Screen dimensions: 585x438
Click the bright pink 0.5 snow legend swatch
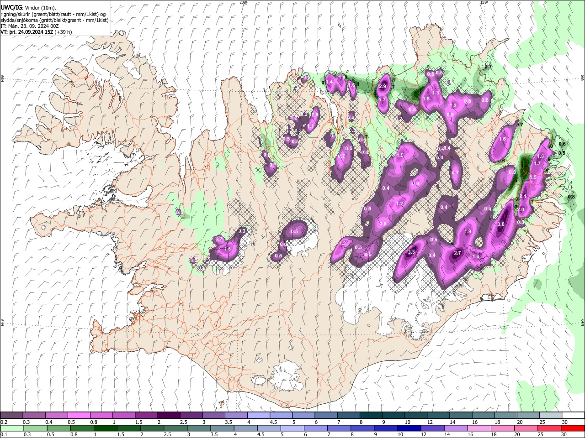(x=79, y=416)
